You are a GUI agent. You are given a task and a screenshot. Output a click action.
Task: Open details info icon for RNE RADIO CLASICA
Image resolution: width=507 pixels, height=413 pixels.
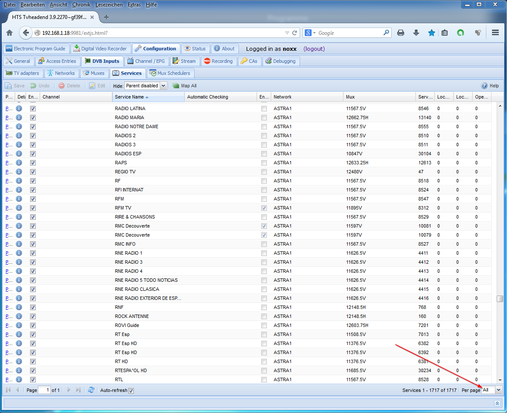tap(19, 289)
